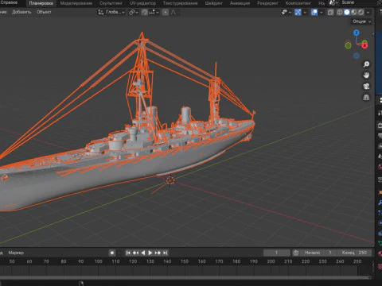The width and height of the screenshot is (382, 286).
Task: Expand the sidebar with small arrow
Action: tap(373, 34)
